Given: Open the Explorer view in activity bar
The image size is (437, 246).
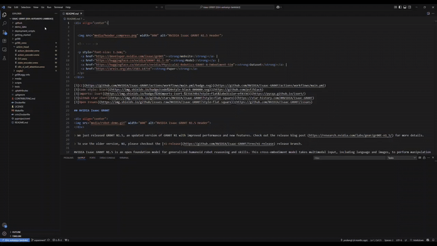Looking at the screenshot, I should 4,15.
